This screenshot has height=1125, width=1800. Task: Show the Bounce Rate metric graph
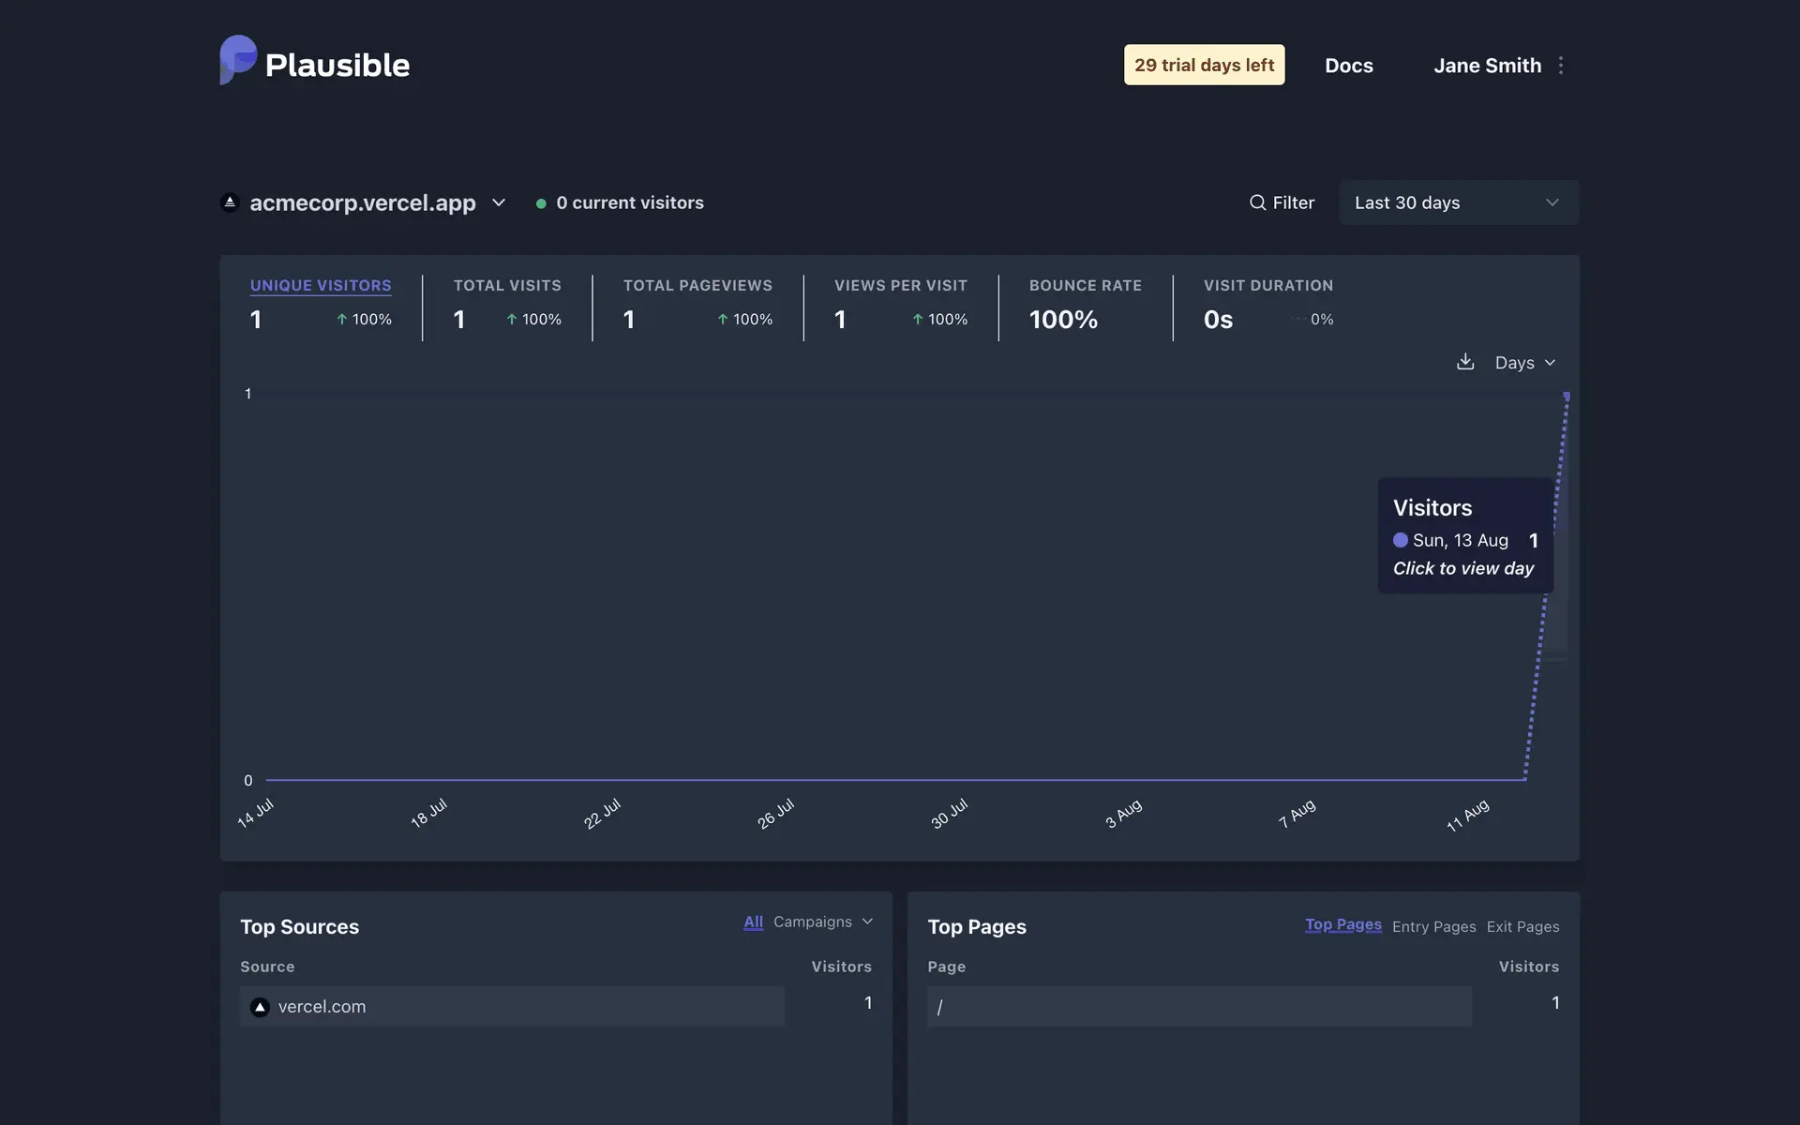[1085, 285]
